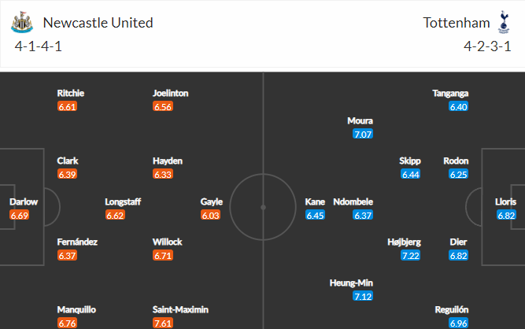
Task: Select Tanganga in the Tottenham lineup
Action: pyautogui.click(x=450, y=94)
